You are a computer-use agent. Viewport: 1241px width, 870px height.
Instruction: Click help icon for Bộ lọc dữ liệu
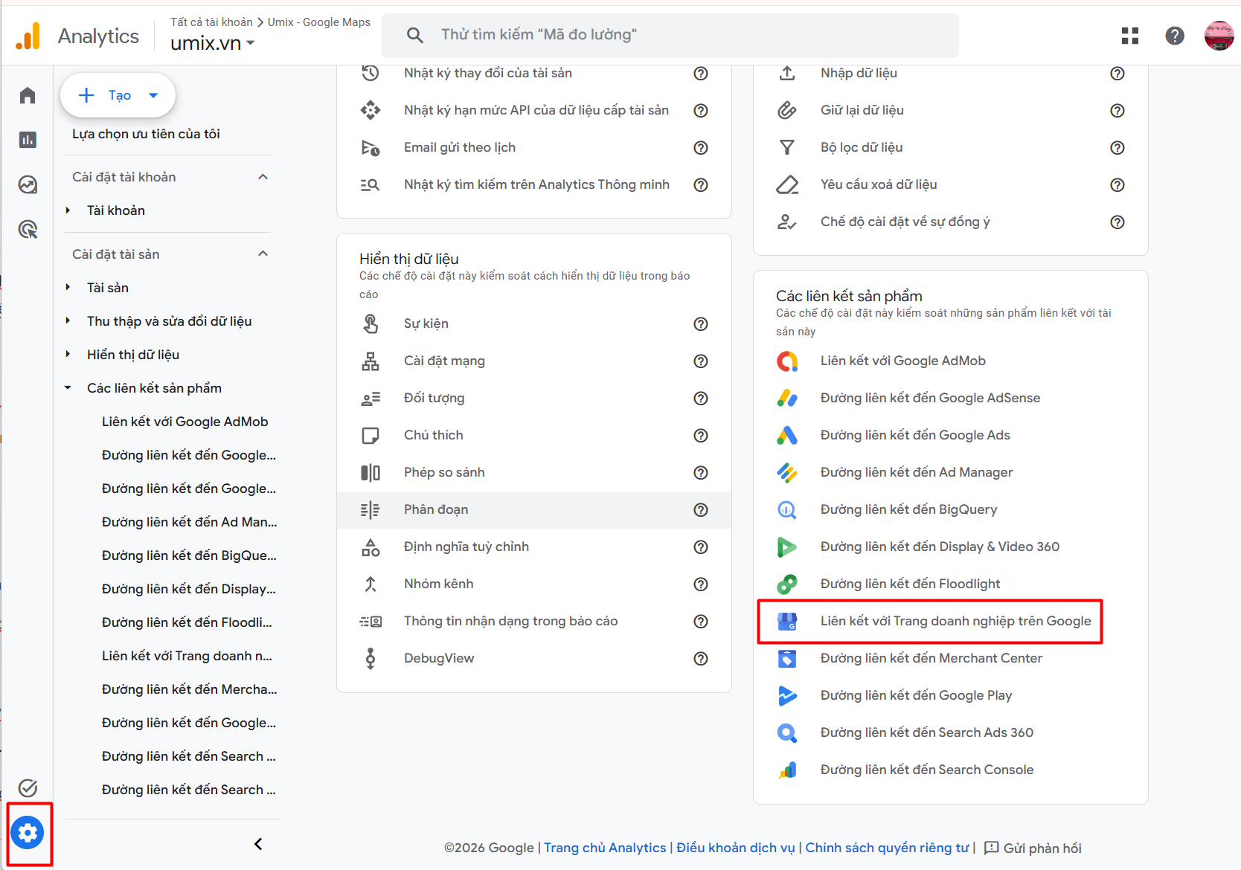[x=1117, y=148]
